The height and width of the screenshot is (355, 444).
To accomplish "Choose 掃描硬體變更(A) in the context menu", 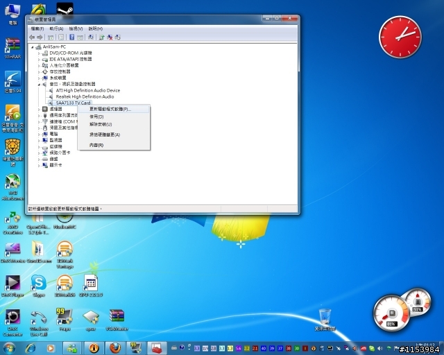I will point(114,135).
